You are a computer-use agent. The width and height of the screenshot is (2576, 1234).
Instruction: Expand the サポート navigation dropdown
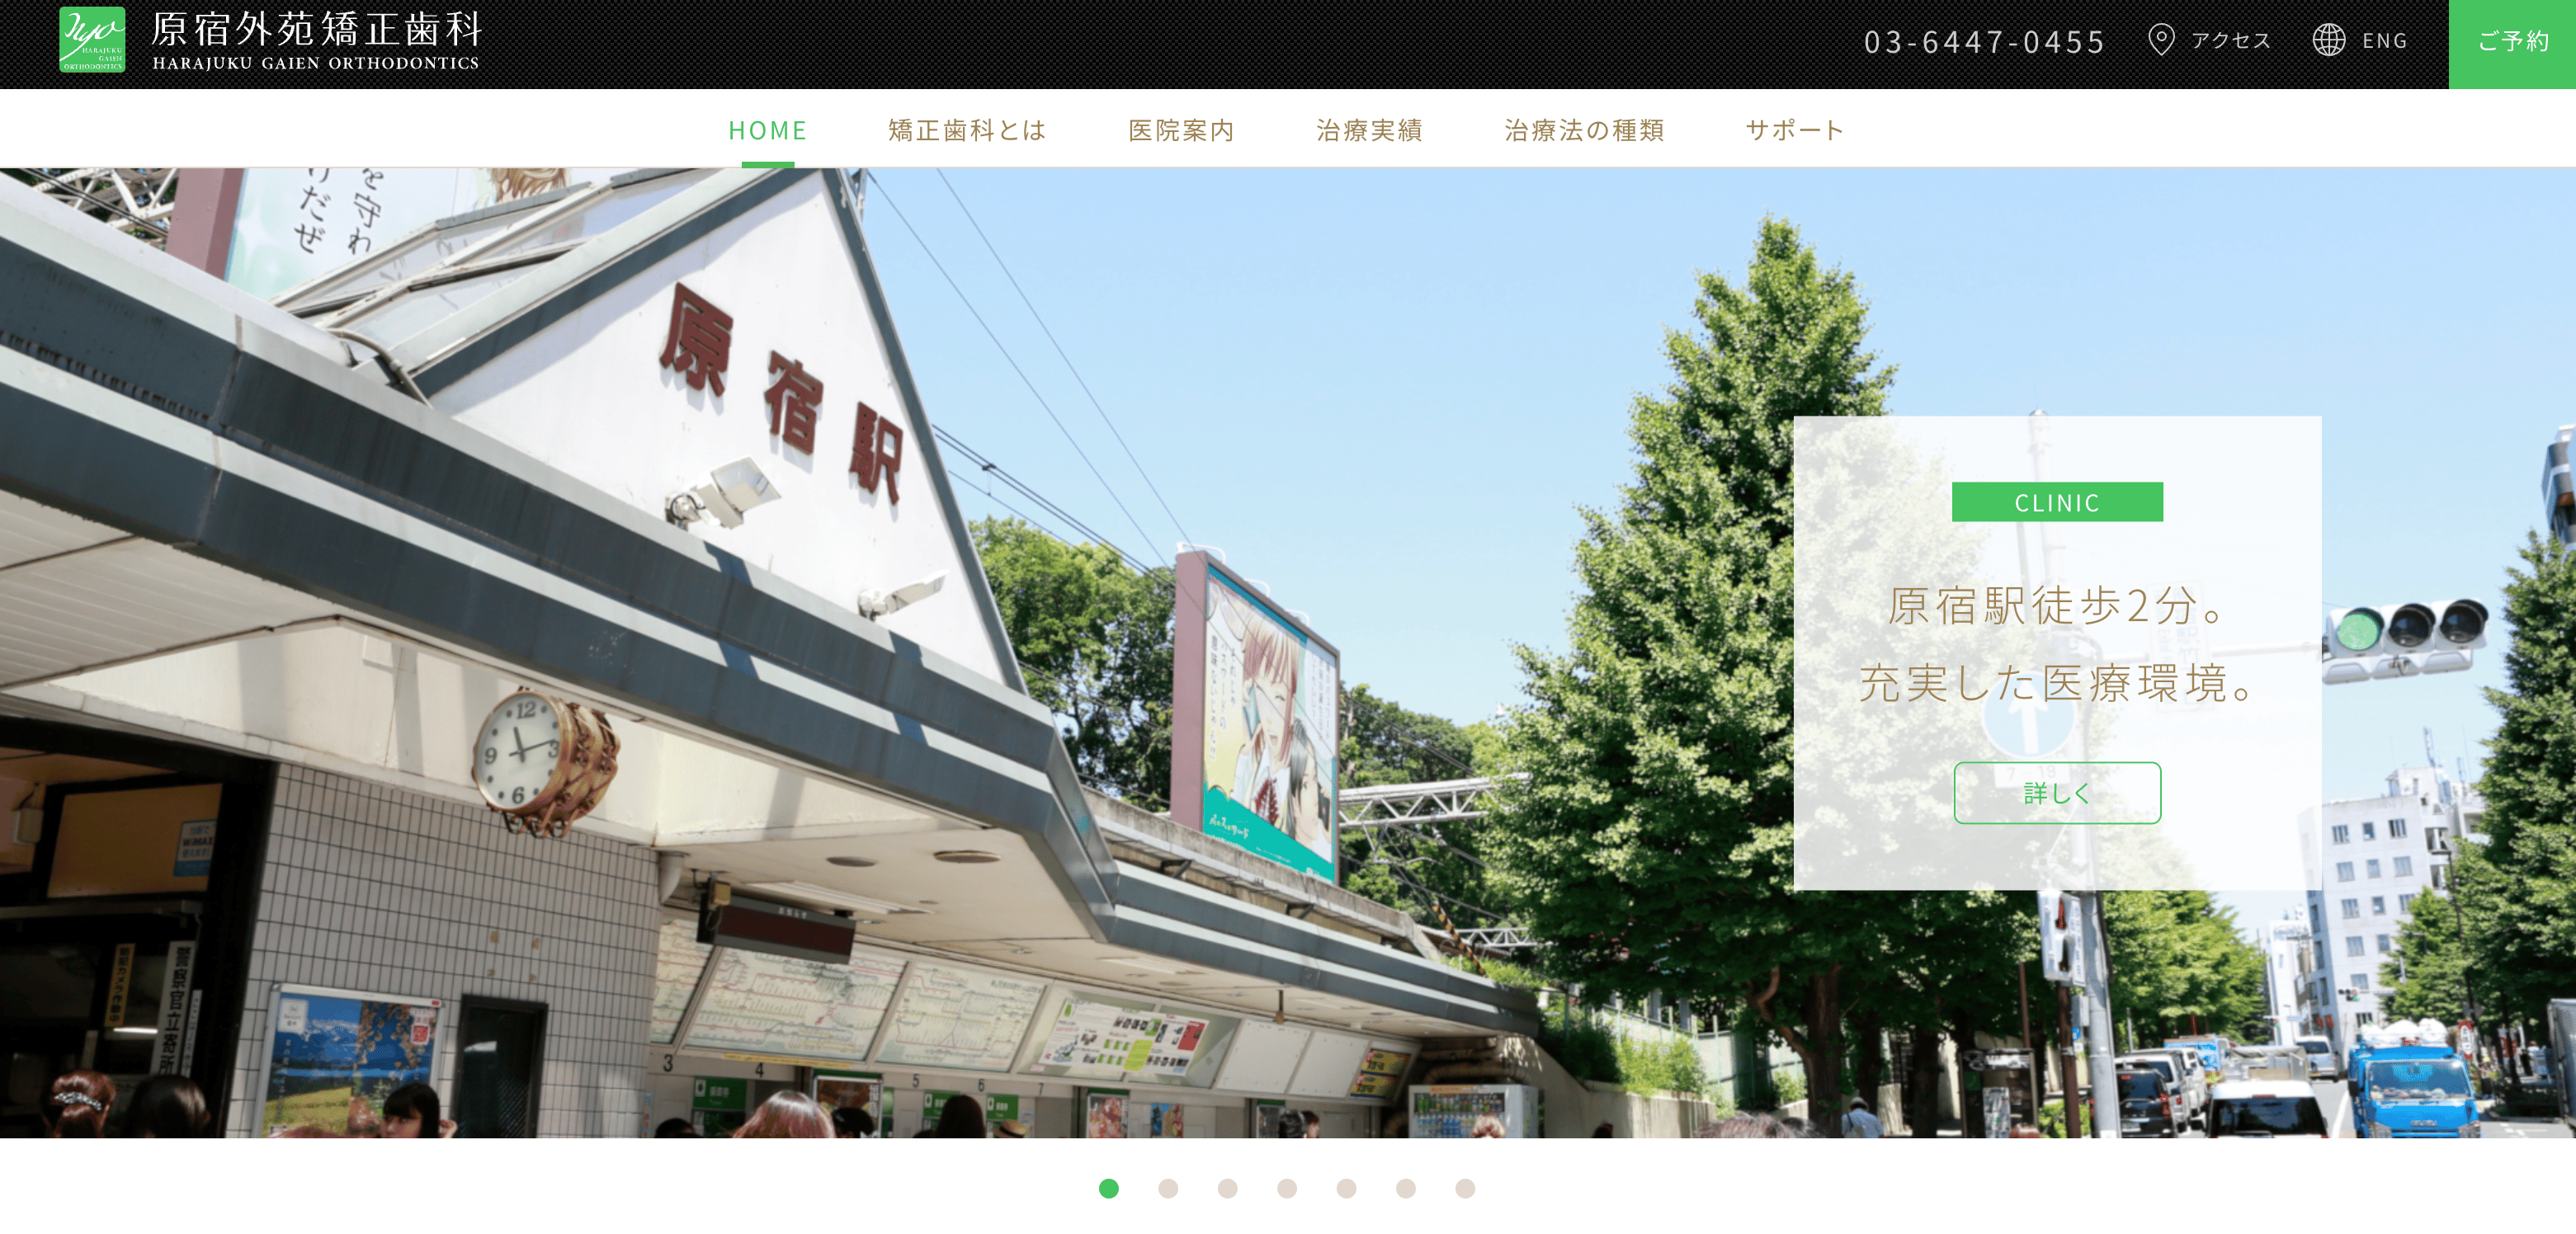[x=1795, y=128]
